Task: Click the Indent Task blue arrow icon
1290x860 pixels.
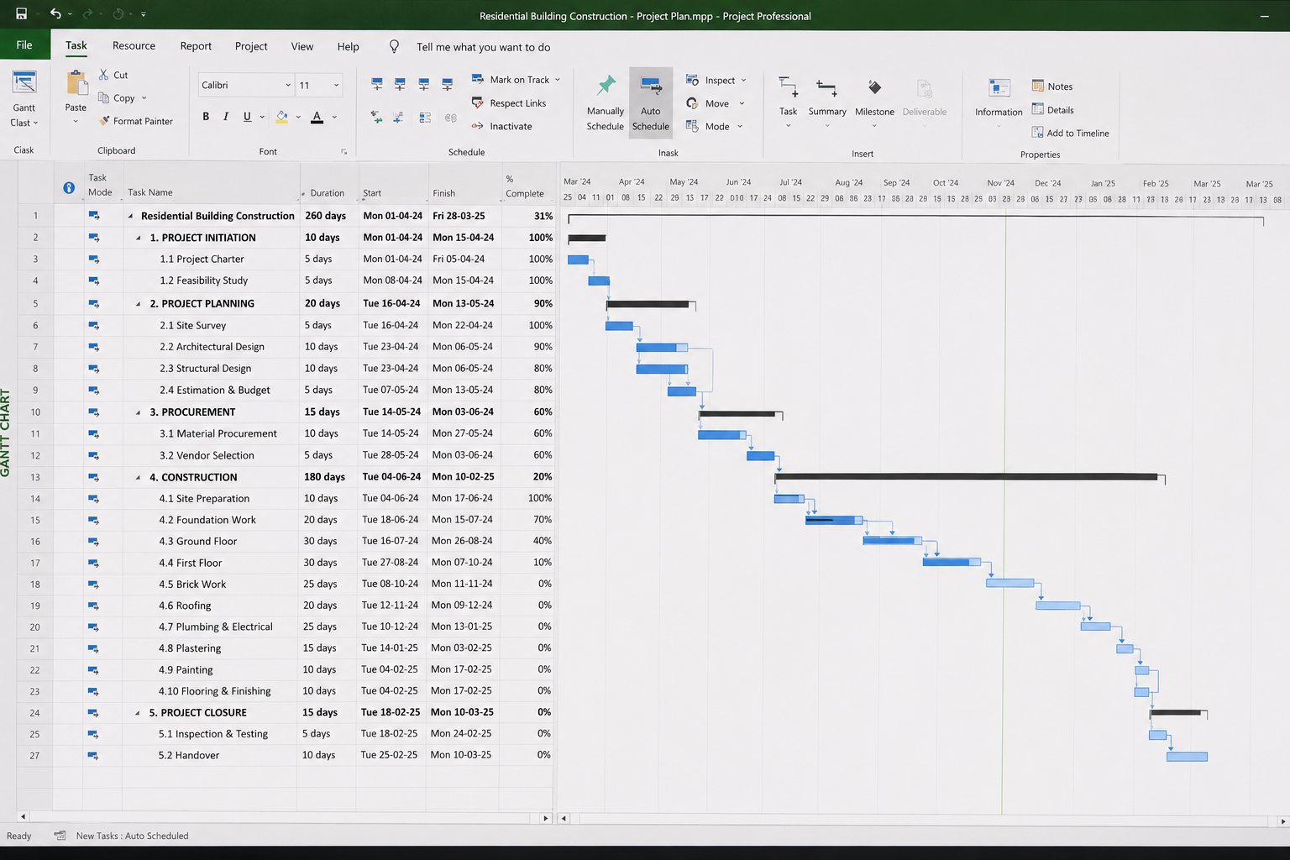Action: [398, 118]
